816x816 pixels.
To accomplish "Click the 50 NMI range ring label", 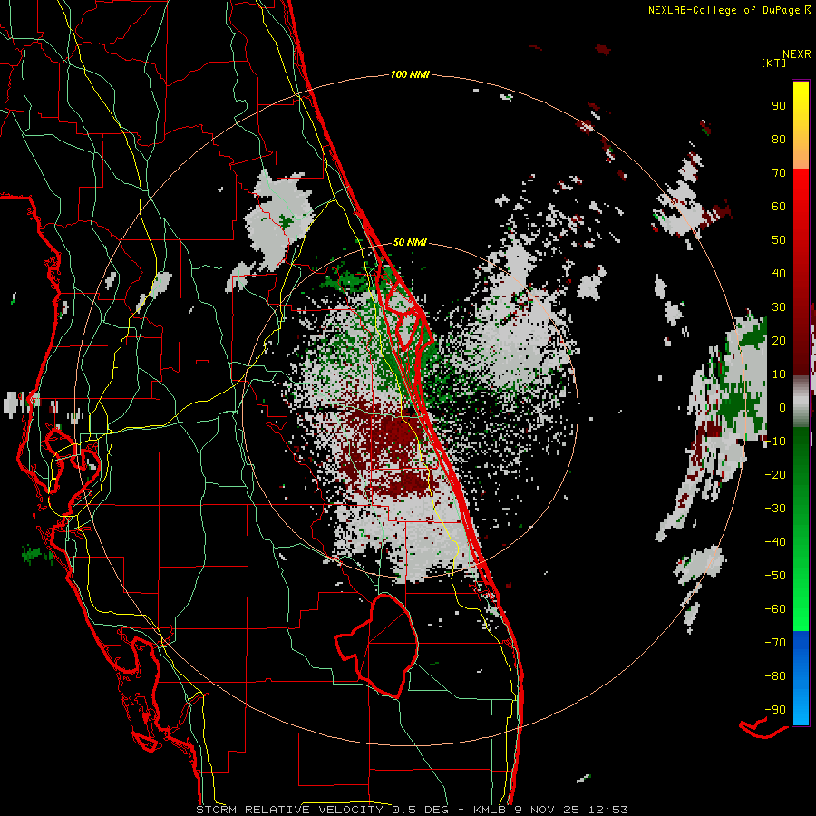I will pyautogui.click(x=410, y=242).
